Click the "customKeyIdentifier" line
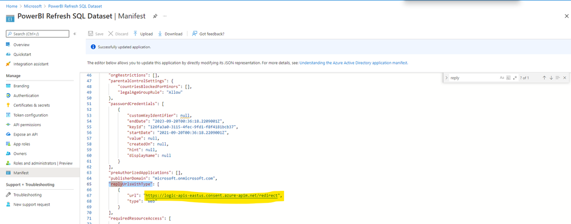This screenshot has height=224, width=571. 159,115
